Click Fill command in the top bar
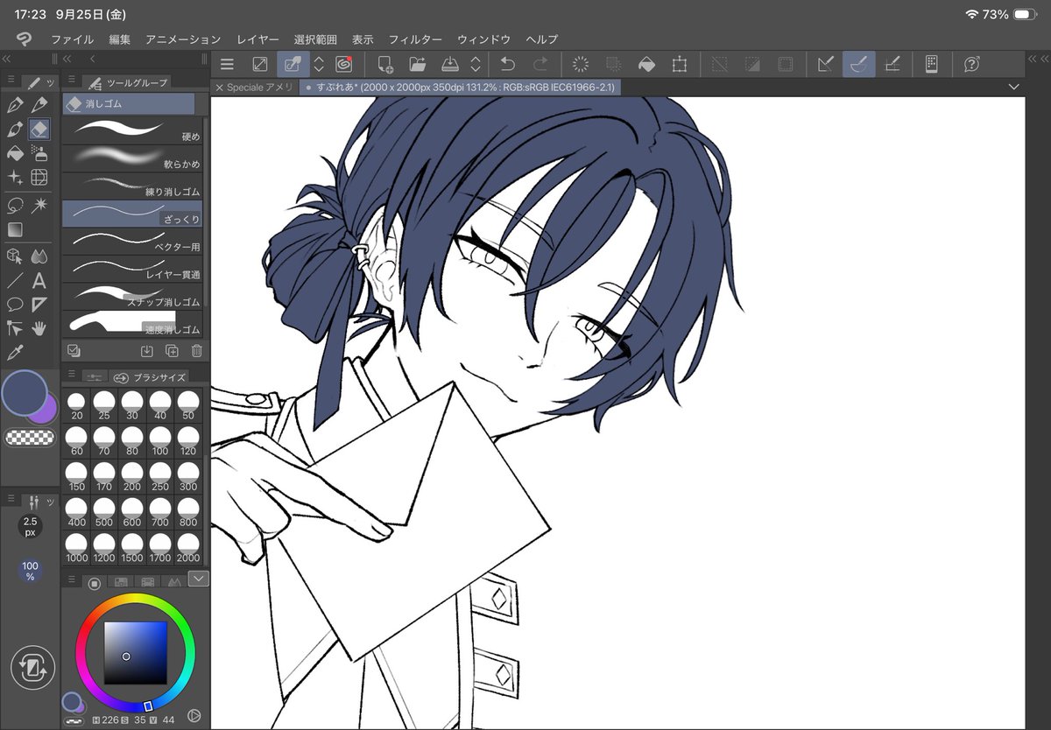The width and height of the screenshot is (1051, 730). (646, 64)
